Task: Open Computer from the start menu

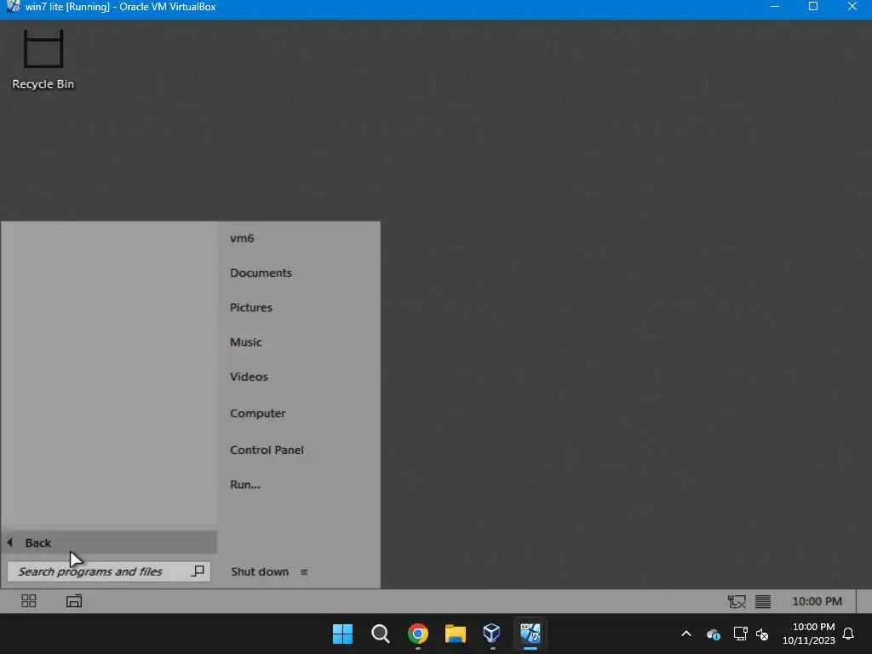Action: tap(257, 413)
